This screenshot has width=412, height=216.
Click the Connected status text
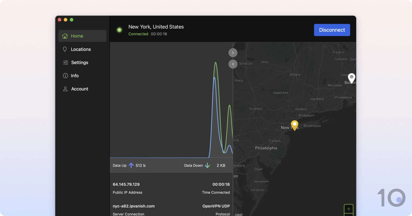(x=138, y=34)
